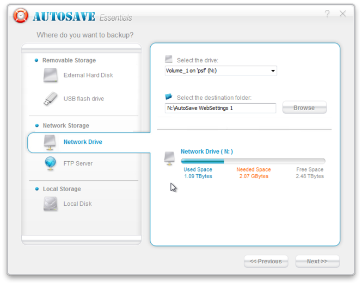Click the 'Removable Storage' heading

click(69, 60)
